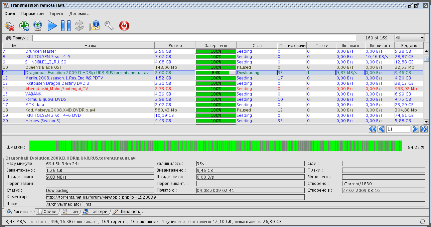Open the All filter dropdown
The width and height of the screenshot is (431, 227).
(x=409, y=38)
